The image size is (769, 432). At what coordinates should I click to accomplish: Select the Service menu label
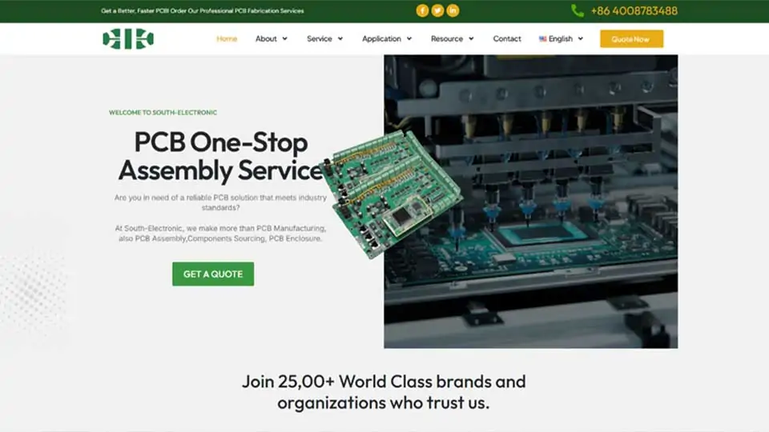pyautogui.click(x=320, y=38)
